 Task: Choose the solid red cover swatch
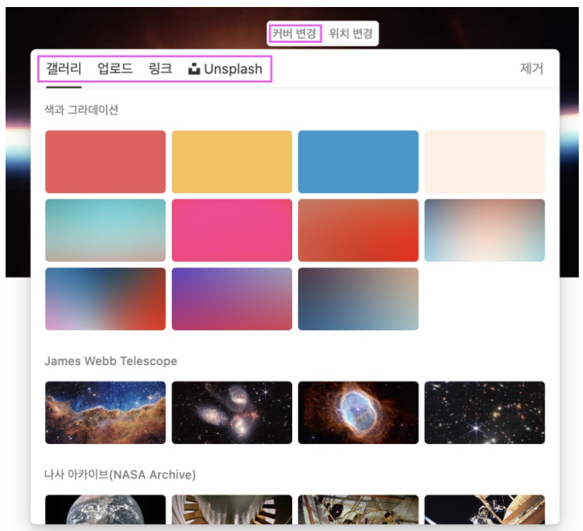pyautogui.click(x=105, y=162)
